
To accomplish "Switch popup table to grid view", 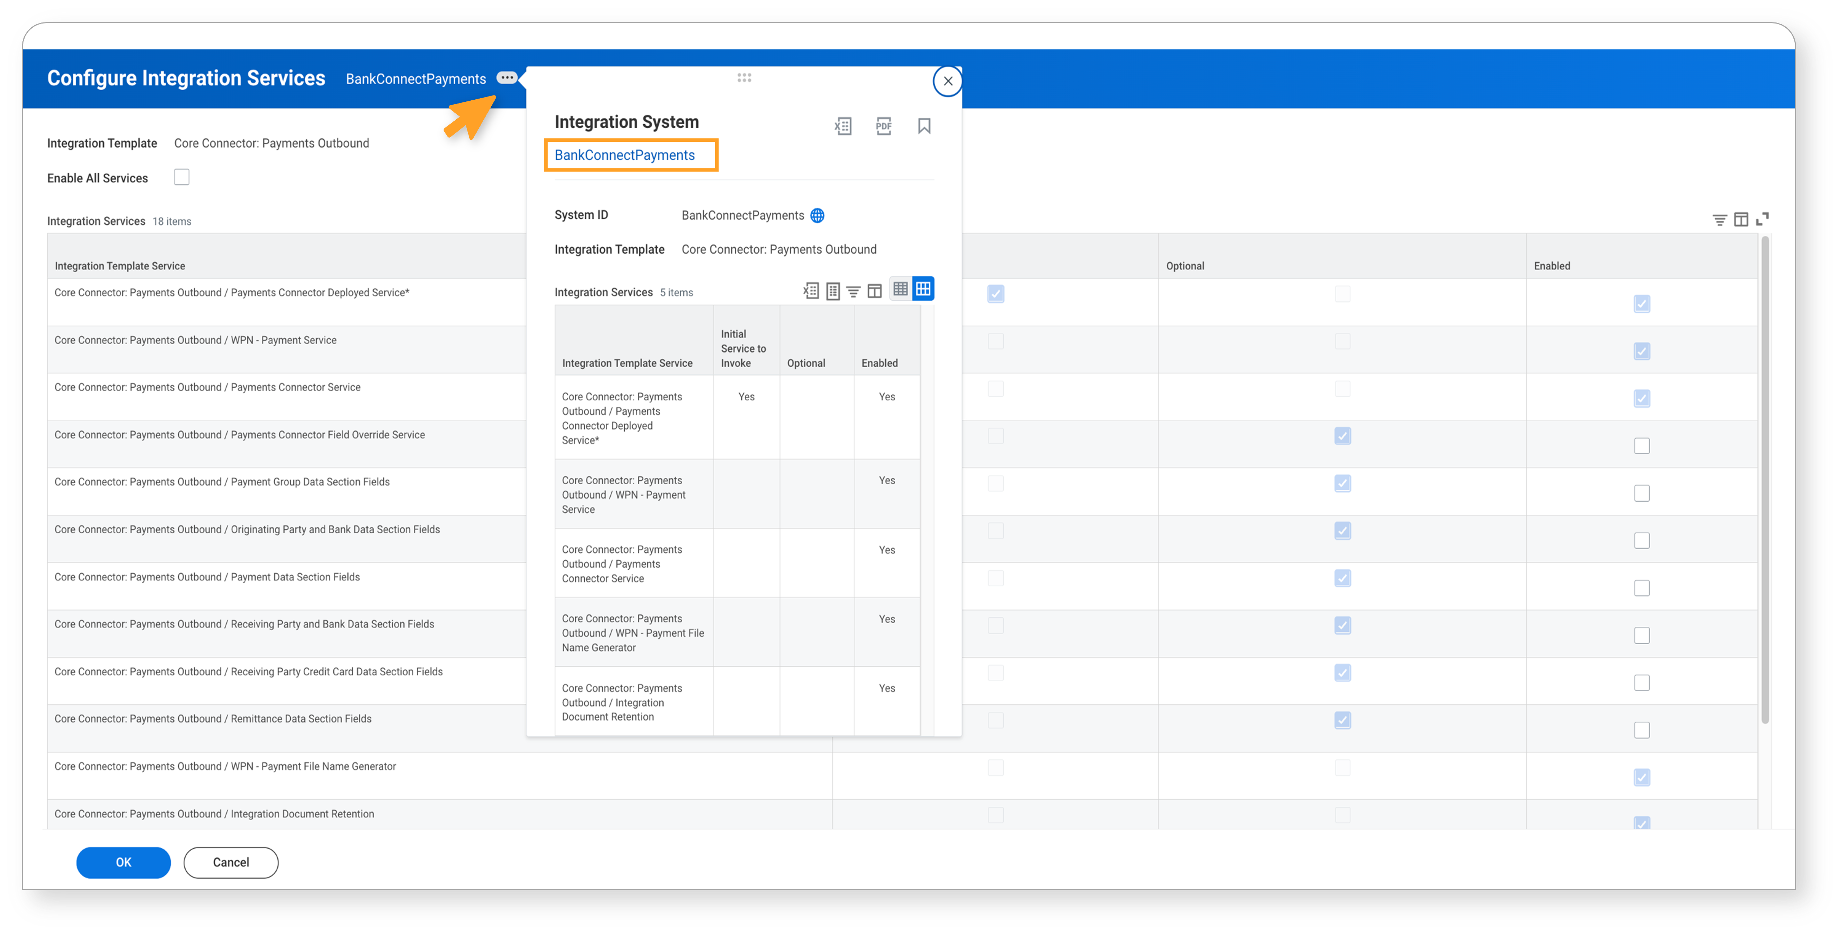I will 923,288.
